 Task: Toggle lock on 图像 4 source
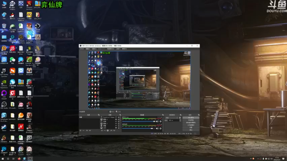pos(119,119)
